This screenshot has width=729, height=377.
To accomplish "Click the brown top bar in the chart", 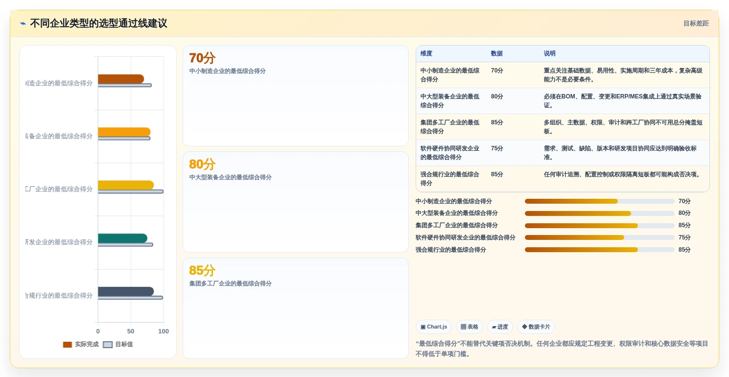I will coord(121,79).
